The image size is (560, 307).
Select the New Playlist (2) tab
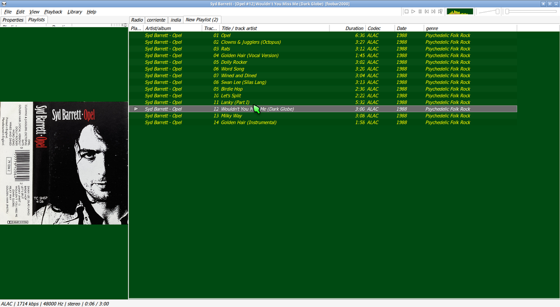tap(202, 20)
